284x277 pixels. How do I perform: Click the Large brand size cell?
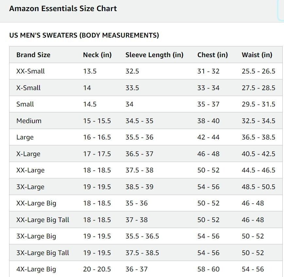25,137
